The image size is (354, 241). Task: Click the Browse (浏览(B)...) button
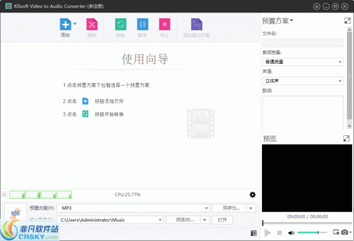click(x=183, y=220)
